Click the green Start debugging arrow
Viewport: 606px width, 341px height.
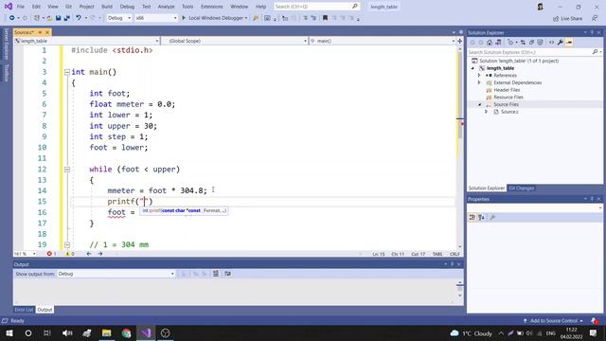pos(184,18)
